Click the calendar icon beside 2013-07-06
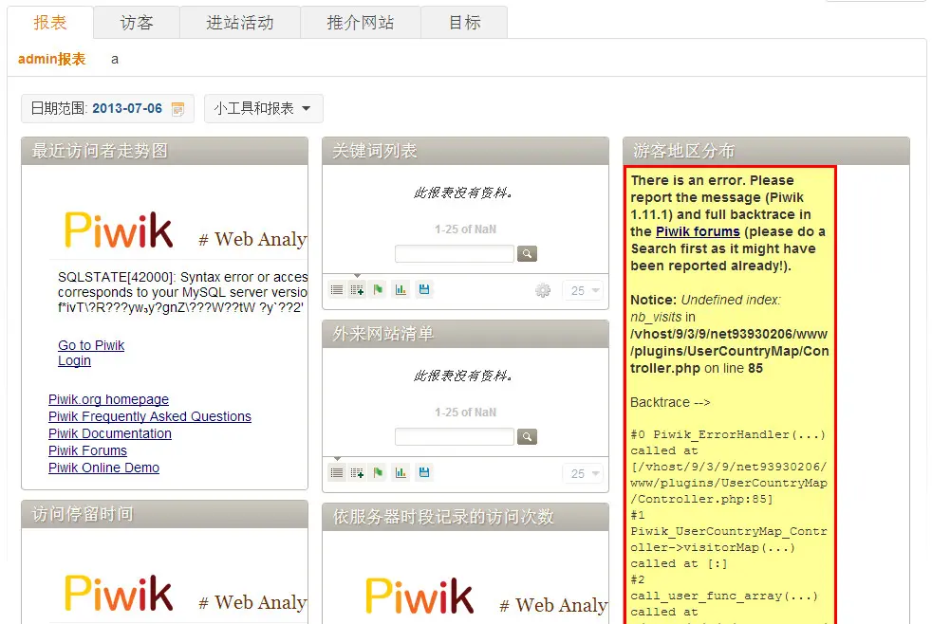This screenshot has height=624, width=932. tap(177, 109)
